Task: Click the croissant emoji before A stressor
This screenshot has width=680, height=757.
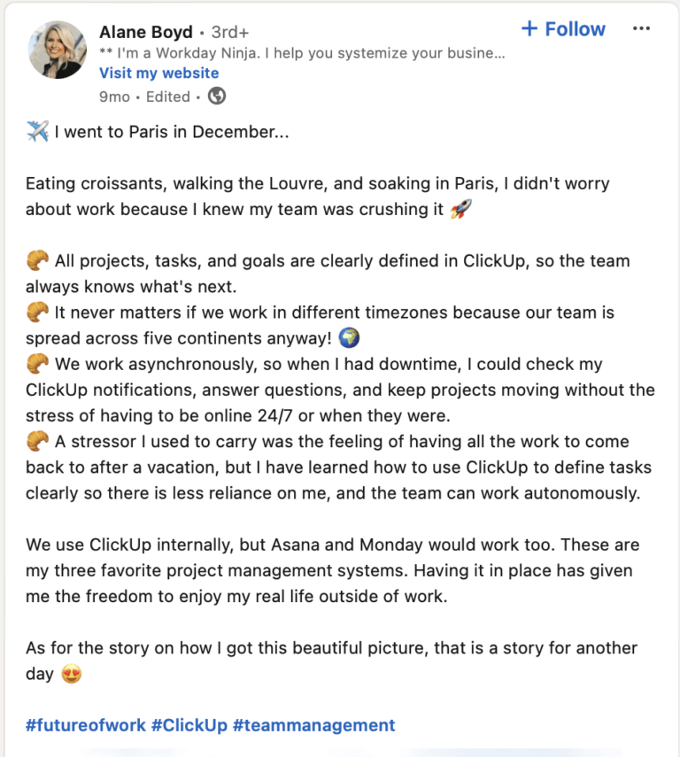Action: coord(37,441)
